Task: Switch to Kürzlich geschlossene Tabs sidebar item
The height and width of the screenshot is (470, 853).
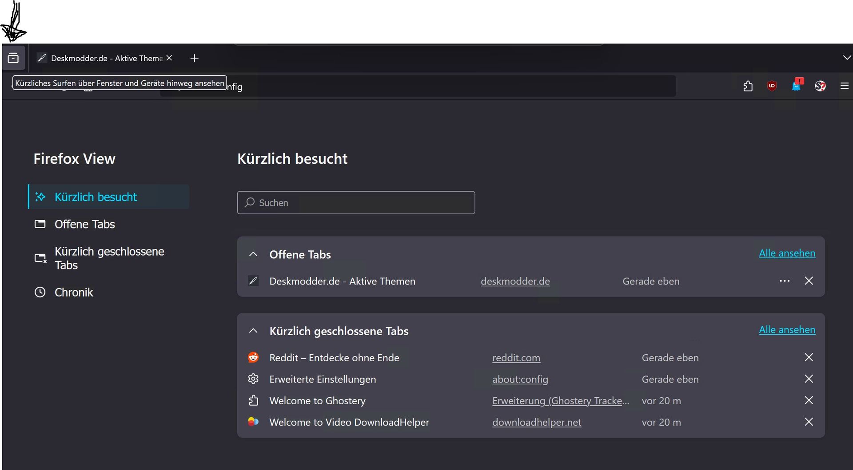Action: [109, 258]
